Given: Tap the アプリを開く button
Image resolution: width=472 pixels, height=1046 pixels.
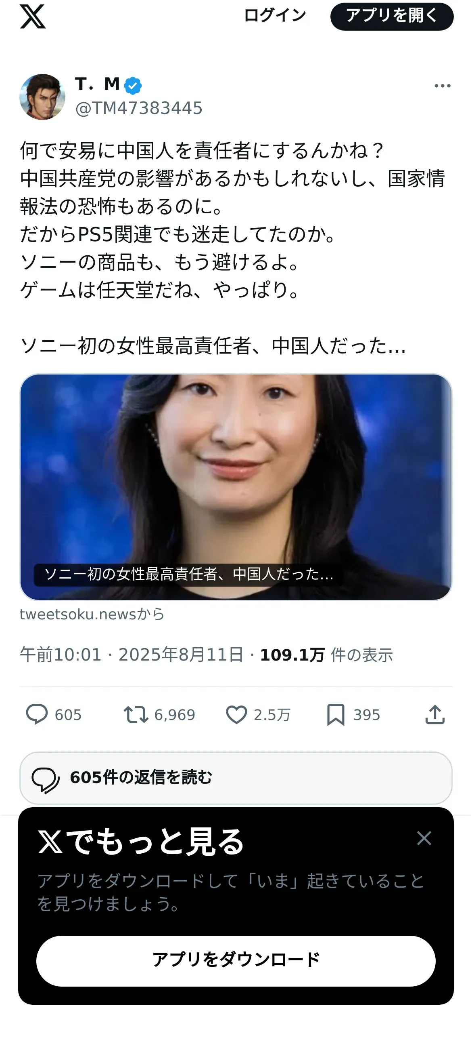Looking at the screenshot, I should coord(392,16).
